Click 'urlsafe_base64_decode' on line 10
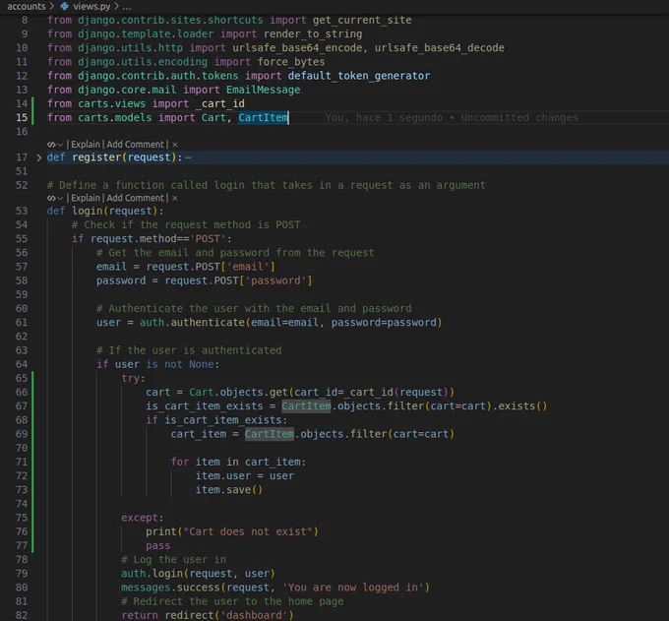Image resolution: width=669 pixels, height=621 pixels. [440, 48]
